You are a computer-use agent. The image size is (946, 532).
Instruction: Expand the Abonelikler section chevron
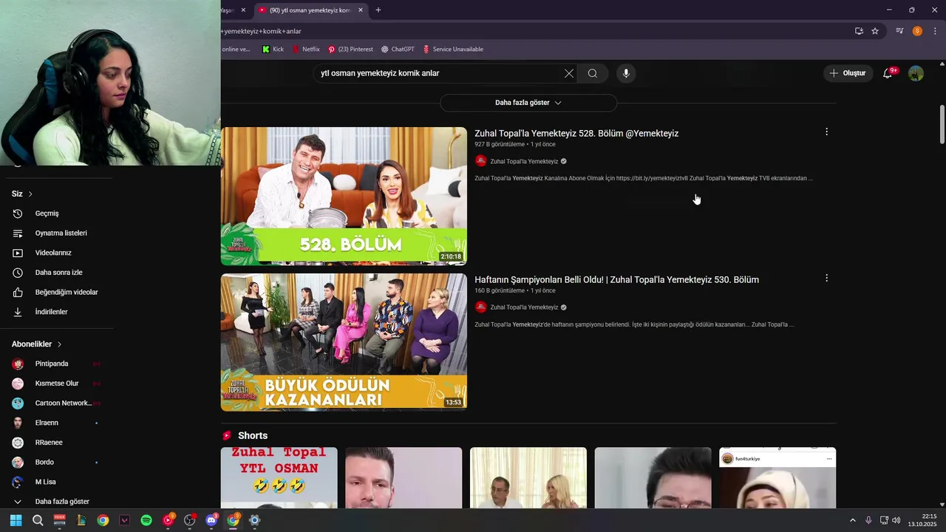59,344
